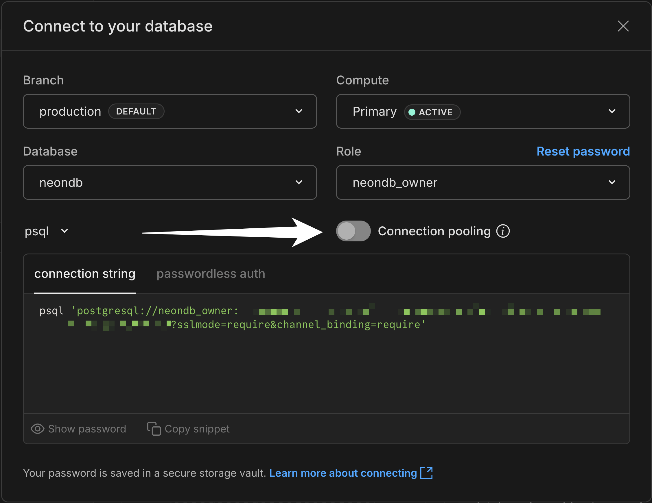This screenshot has width=652, height=503.
Task: Enable the Connection pooling toggle
Action: 353,231
